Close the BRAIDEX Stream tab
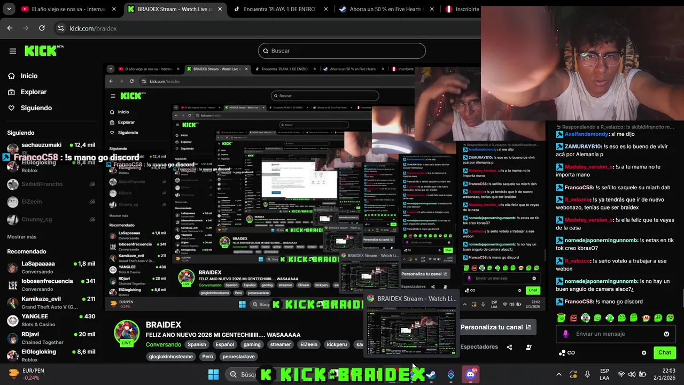 (x=220, y=9)
